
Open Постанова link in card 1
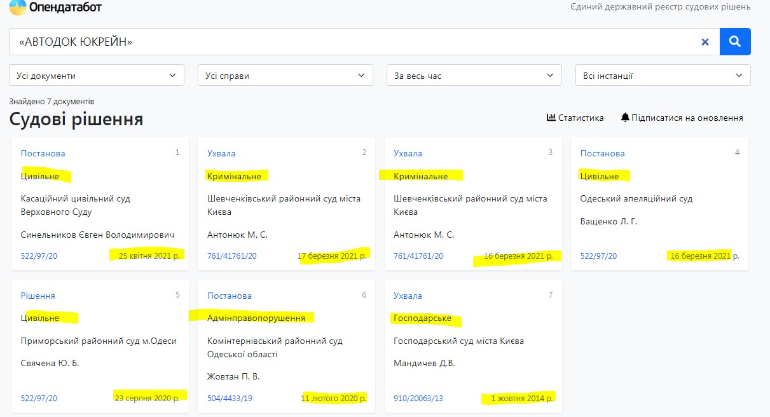click(43, 153)
